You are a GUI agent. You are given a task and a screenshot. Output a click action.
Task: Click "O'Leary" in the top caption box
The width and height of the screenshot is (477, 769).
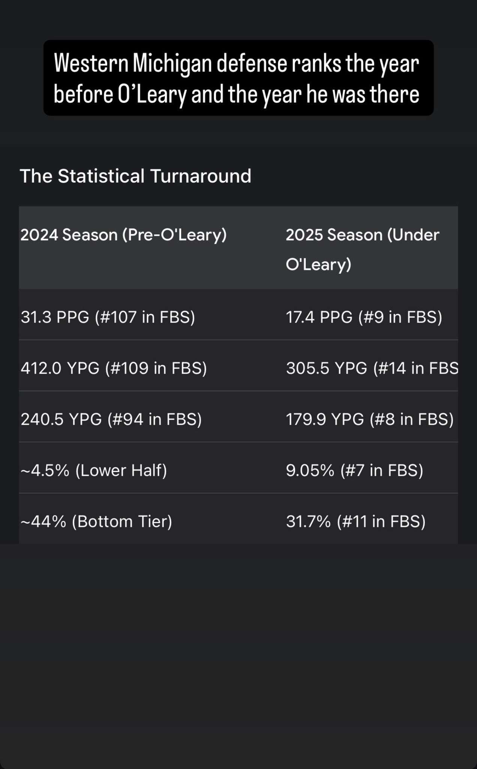pyautogui.click(x=152, y=94)
